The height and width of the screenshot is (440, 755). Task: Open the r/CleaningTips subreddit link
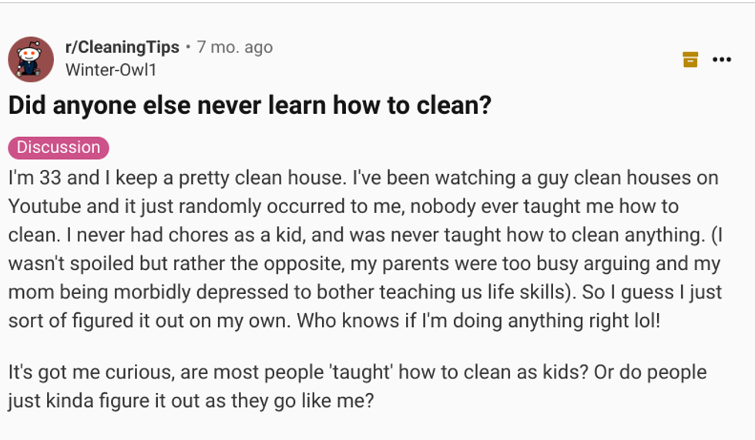click(122, 47)
